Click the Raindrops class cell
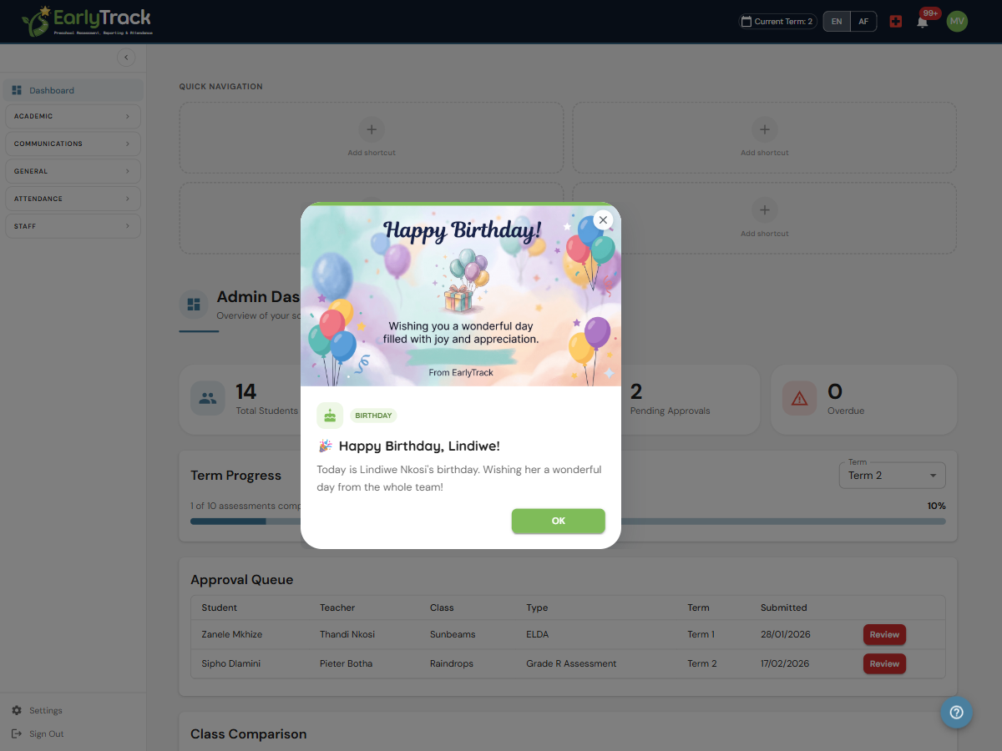 452,663
